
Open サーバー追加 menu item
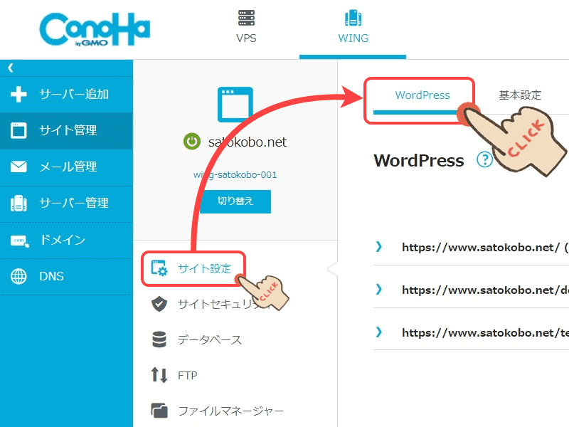(x=74, y=95)
